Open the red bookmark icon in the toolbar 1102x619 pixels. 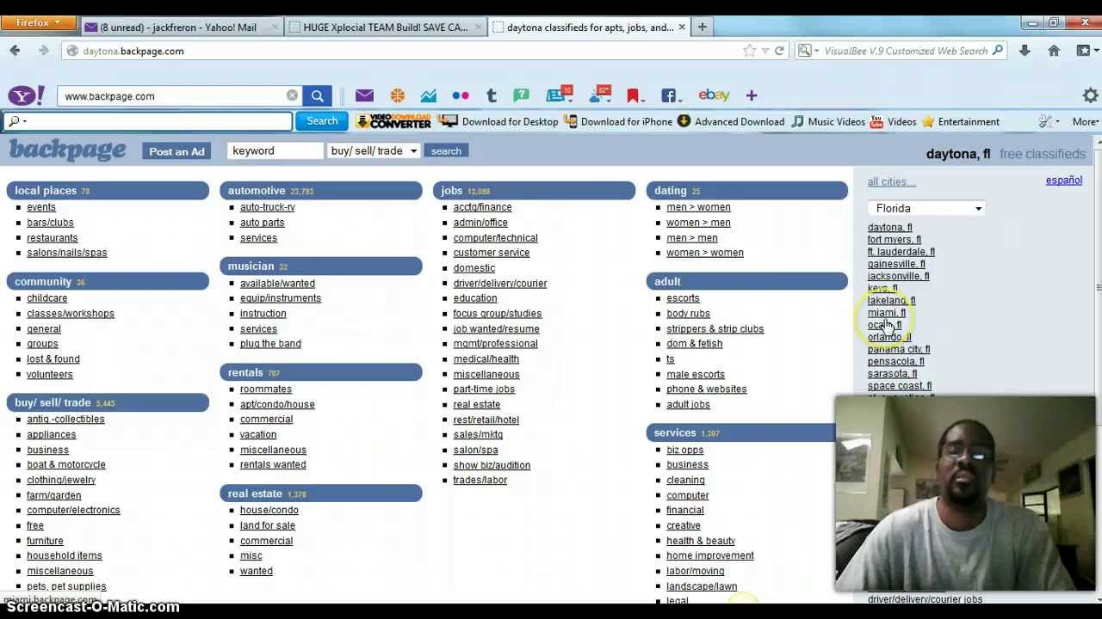point(633,95)
